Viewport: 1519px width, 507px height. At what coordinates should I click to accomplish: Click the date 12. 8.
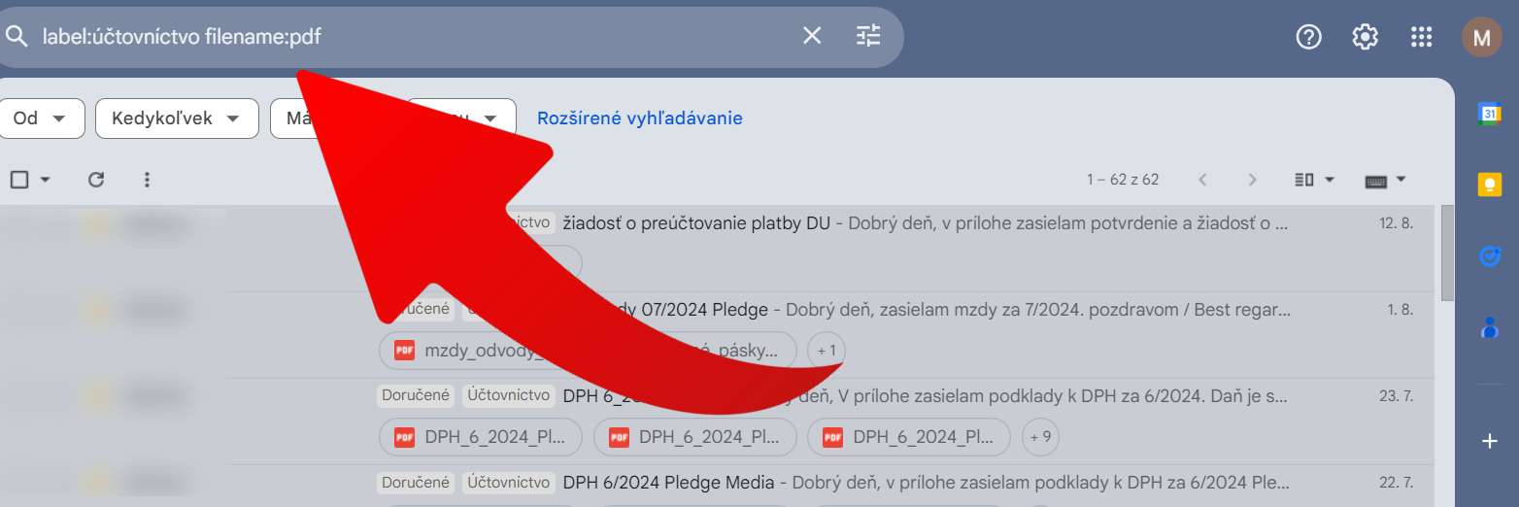[1396, 223]
